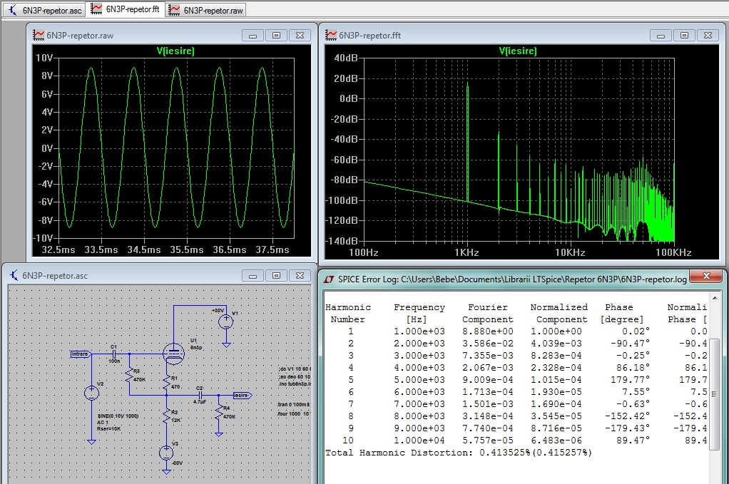
Task: Click the SINE(0 10V 1000) source text
Action: (118, 416)
